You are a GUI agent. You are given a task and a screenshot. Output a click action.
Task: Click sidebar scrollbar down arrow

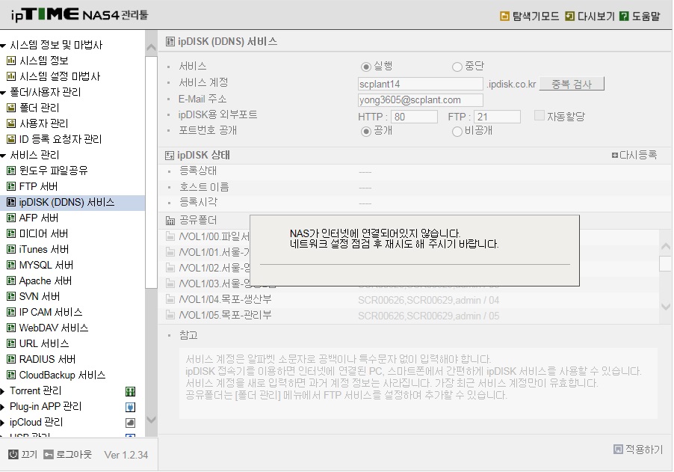pos(151,420)
